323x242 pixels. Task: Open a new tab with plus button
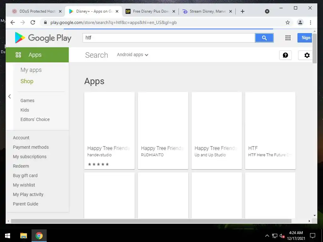pyautogui.click(x=243, y=11)
